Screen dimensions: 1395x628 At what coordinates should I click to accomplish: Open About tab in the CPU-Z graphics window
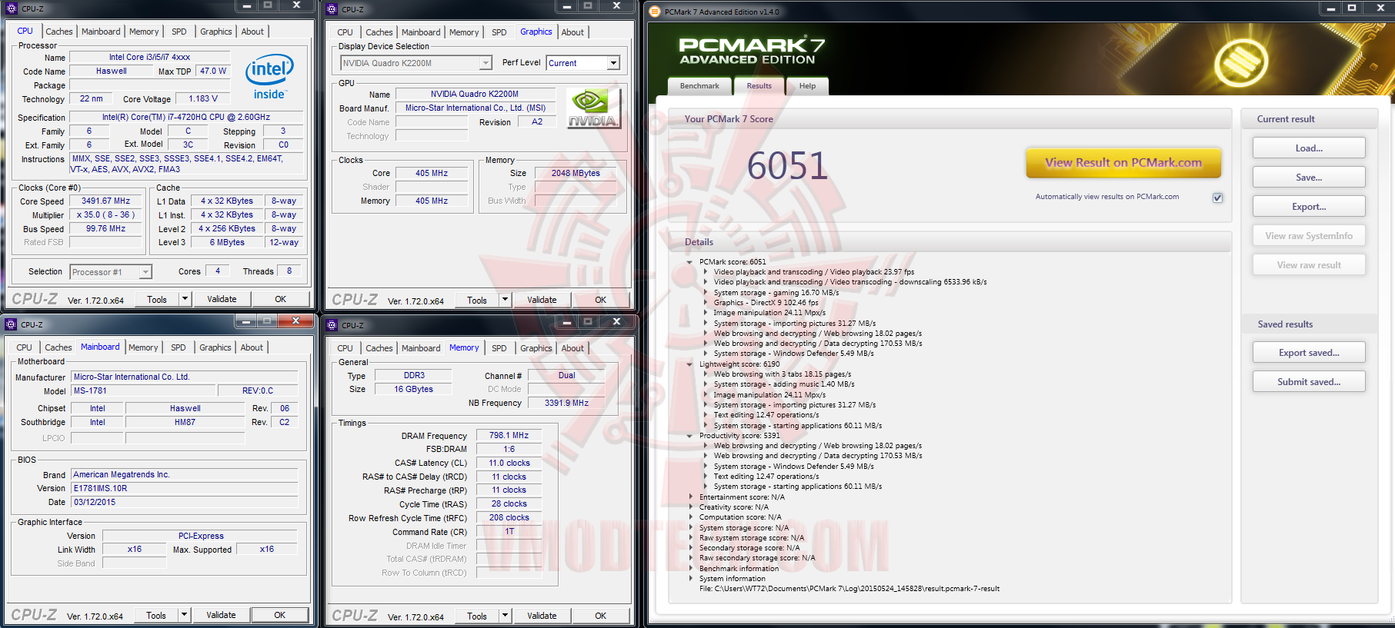pos(572,32)
